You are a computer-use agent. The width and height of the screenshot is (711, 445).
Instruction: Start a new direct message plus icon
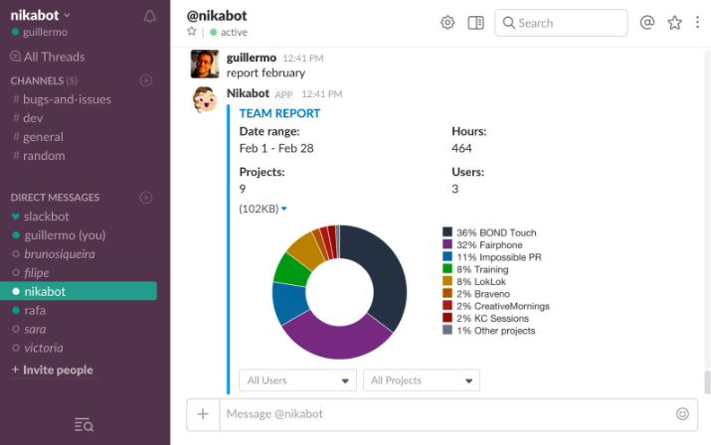click(146, 198)
